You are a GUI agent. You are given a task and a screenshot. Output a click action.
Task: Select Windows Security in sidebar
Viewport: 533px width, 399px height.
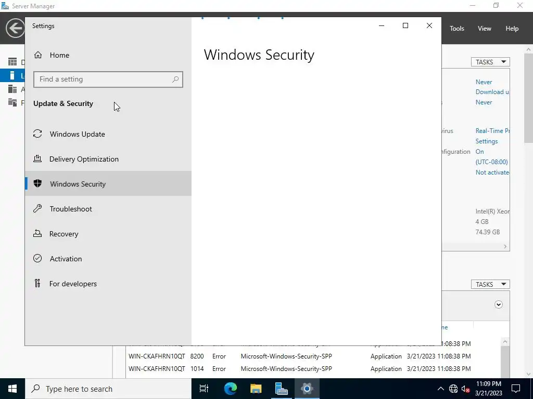(108, 183)
